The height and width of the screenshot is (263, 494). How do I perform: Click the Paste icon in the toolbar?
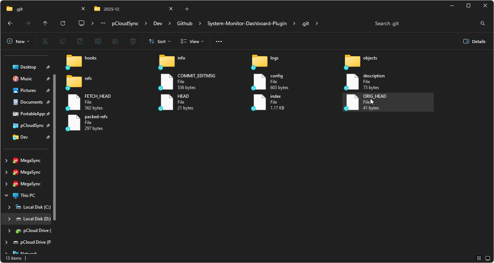(x=80, y=41)
